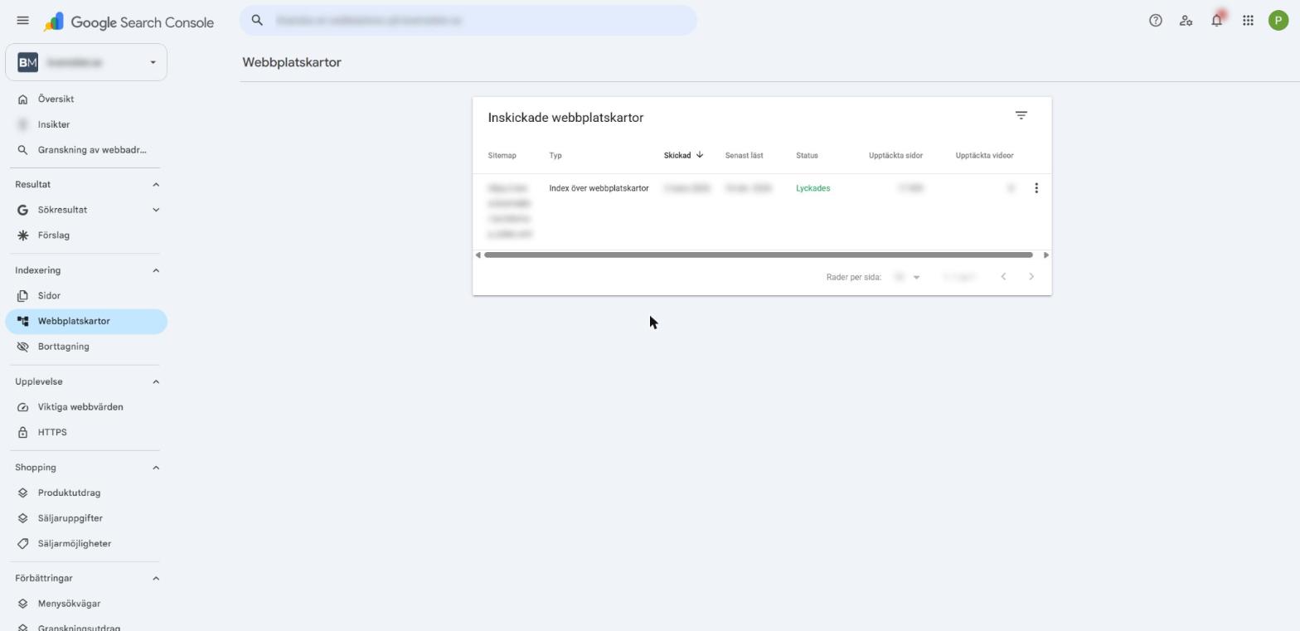Open Borttagning in the sidebar
This screenshot has width=1300, height=631.
point(86,347)
